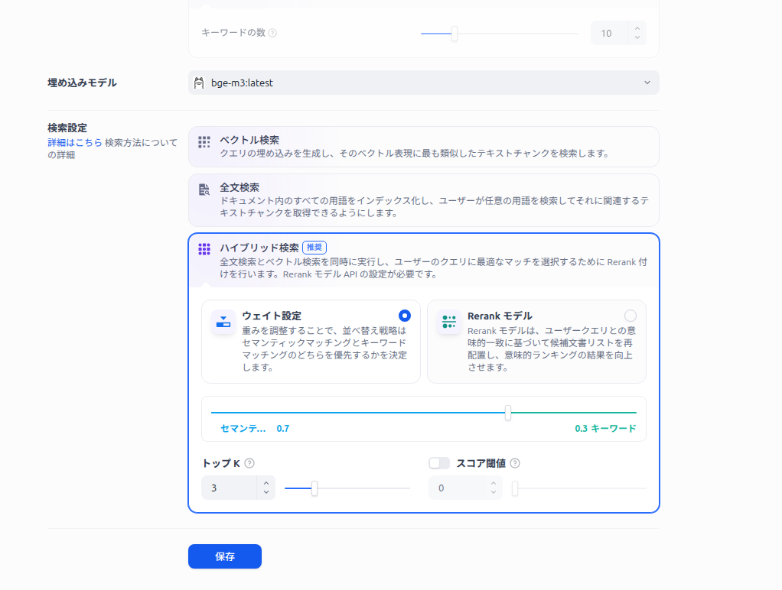Increase スコア閾値 with the up arrow

[x=494, y=483]
